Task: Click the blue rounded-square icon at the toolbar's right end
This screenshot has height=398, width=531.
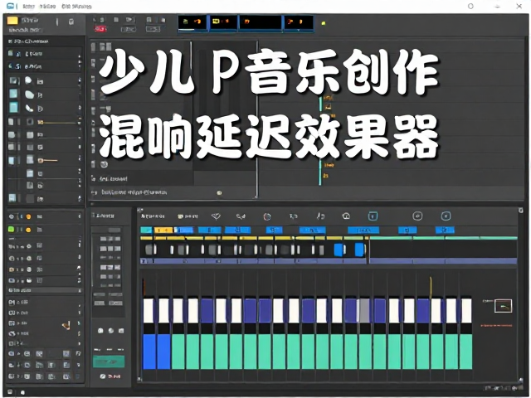Action: click(446, 216)
